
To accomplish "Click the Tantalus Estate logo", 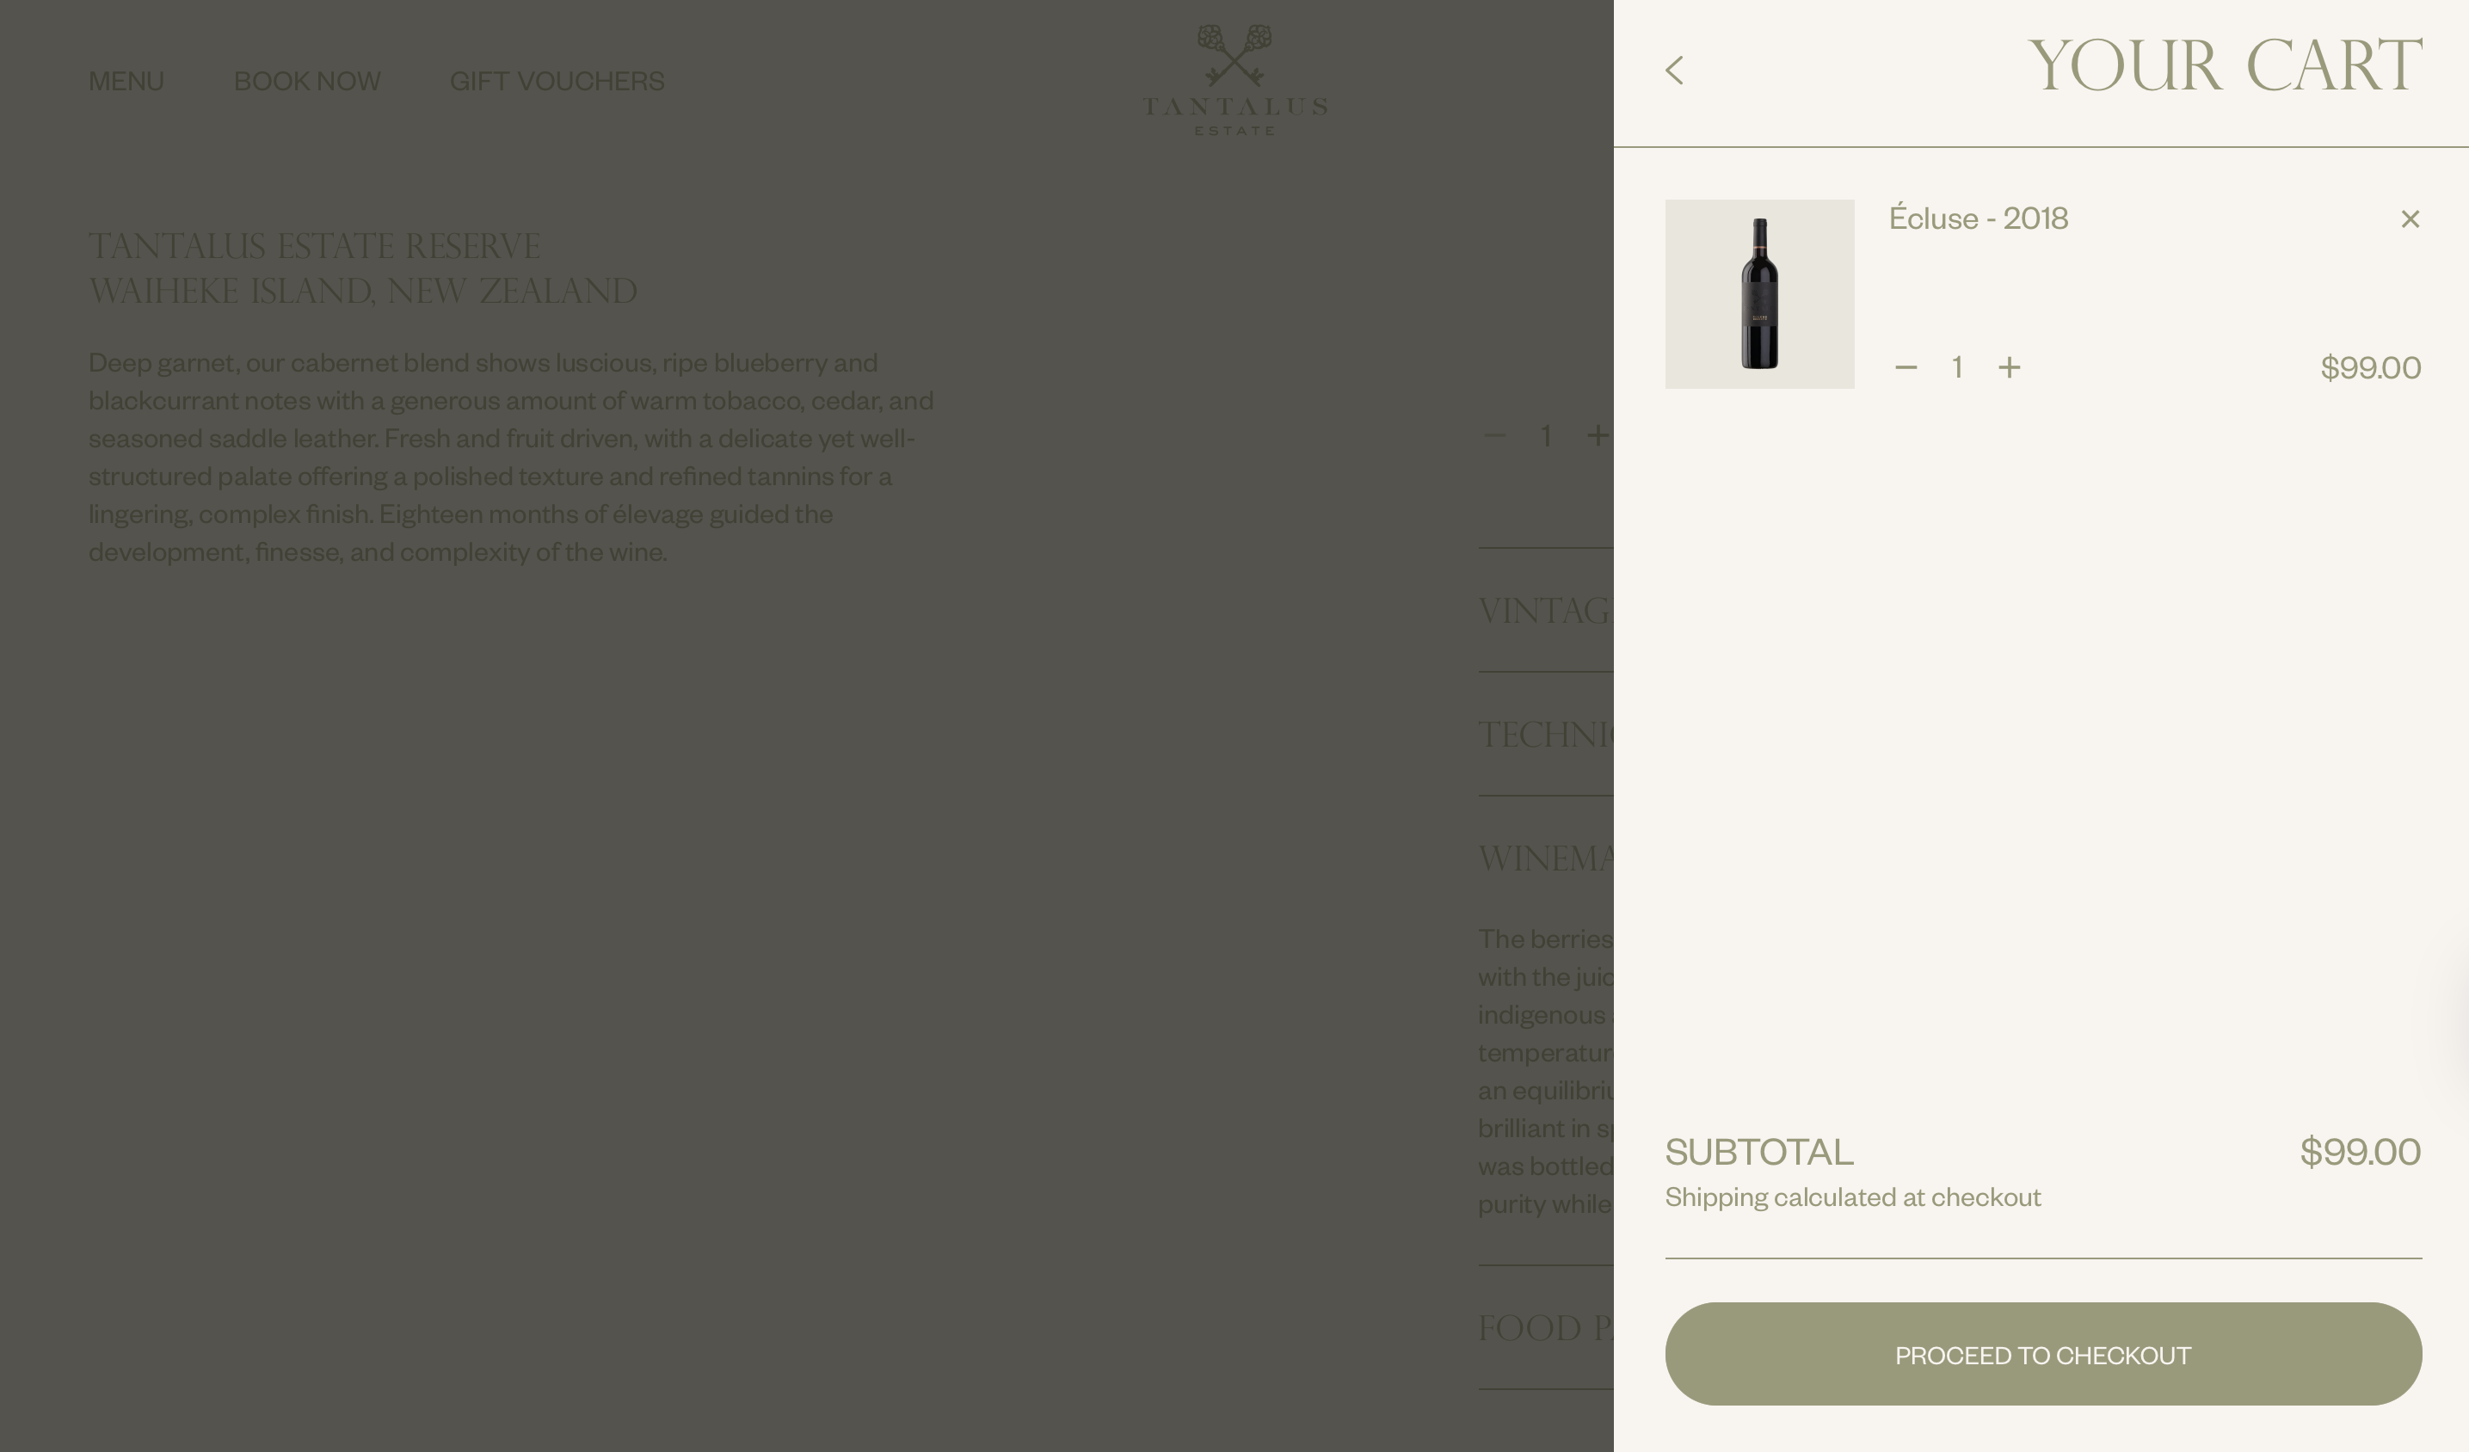I will 1234,80.
